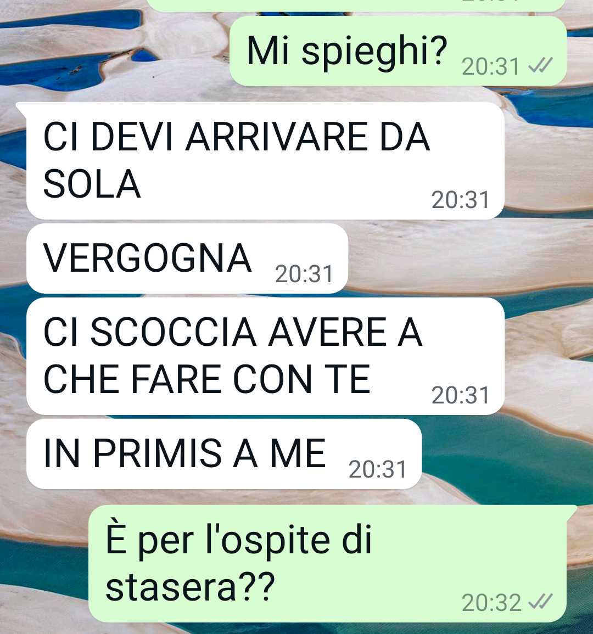Tap the "IN PRIMIS A ME" message
This screenshot has height=634, width=593.
point(224,453)
